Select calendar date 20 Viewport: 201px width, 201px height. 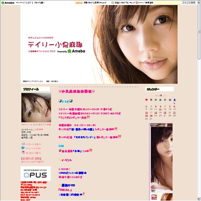pos(165,113)
